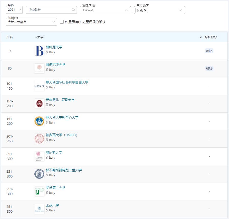Enable 仅显示有QS之星评级的学校 checkbox

coord(62,22)
